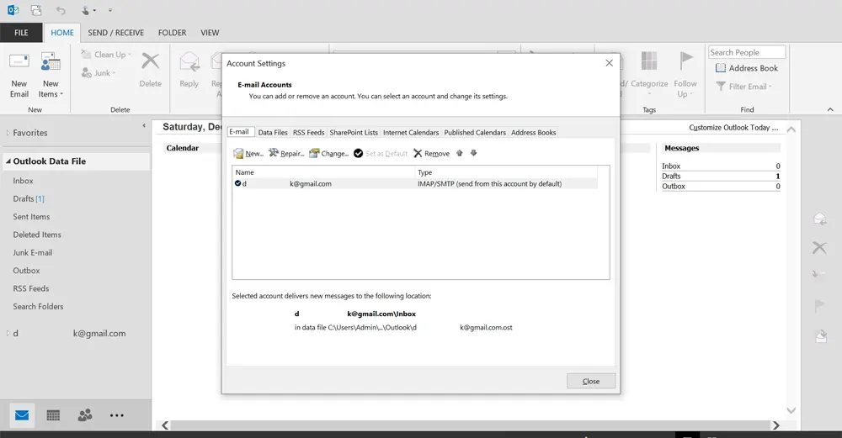Switch to the Address Books tab
842x438 pixels.
(533, 133)
